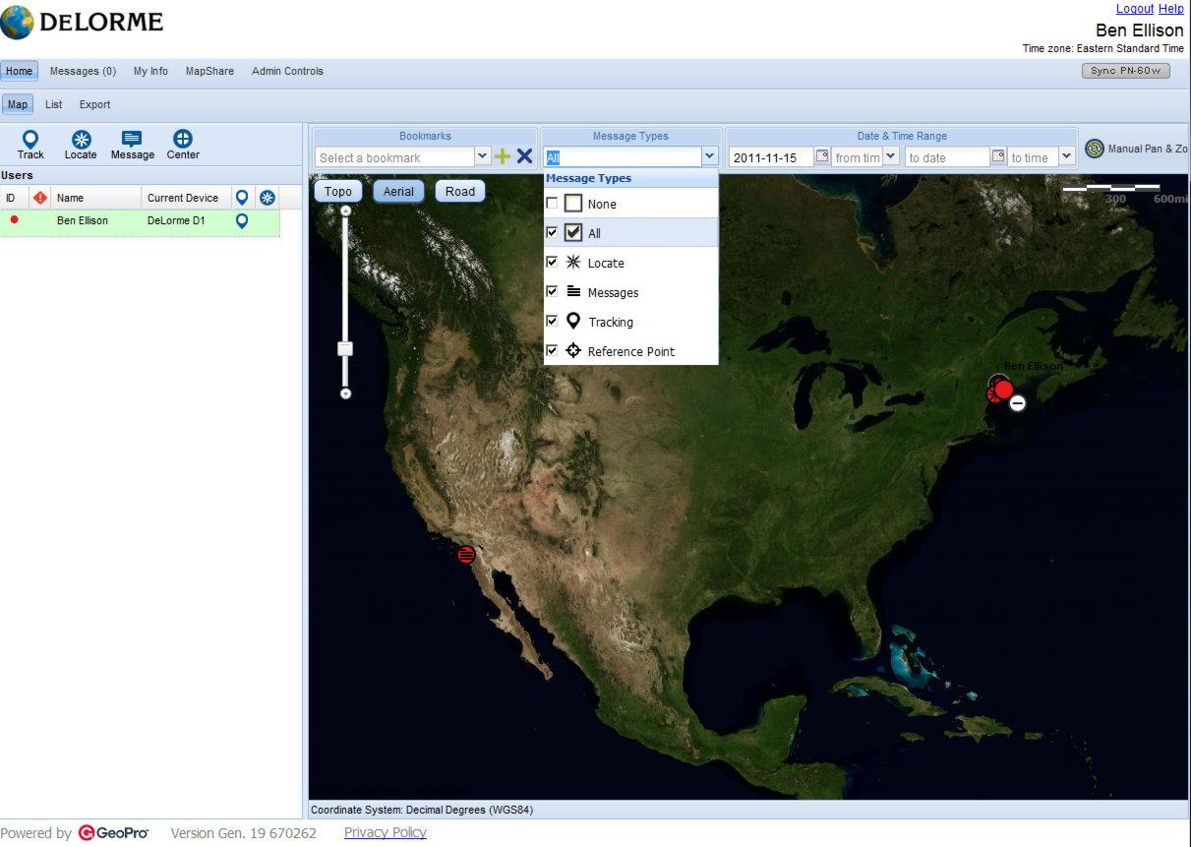Expand the Bookmarks dropdown arrow
The width and height of the screenshot is (1191, 847).
tap(482, 156)
